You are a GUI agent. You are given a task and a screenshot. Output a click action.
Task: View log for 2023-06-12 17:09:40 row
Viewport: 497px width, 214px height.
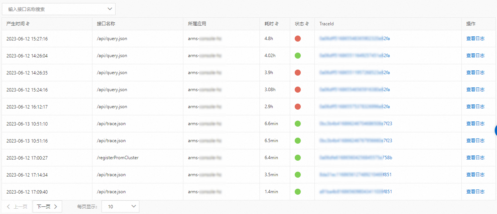coord(475,192)
